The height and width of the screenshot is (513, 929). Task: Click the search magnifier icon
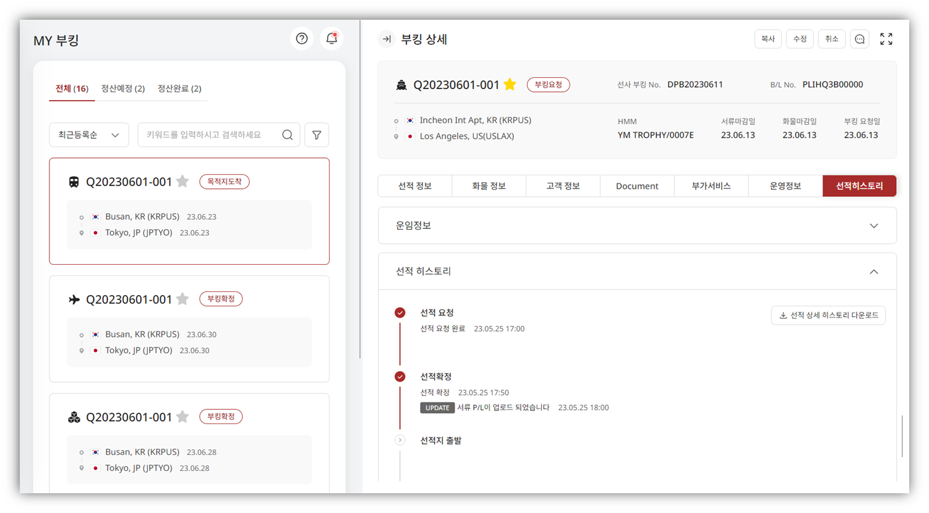(288, 135)
